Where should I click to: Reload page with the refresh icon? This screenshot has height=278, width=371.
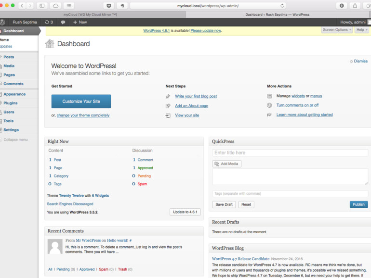coord(282,6)
